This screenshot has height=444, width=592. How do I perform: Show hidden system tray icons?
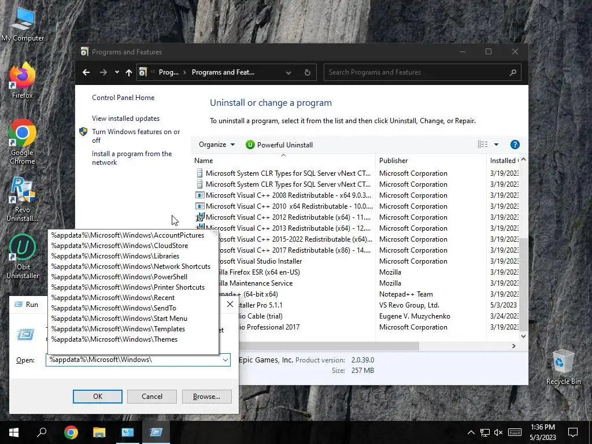tap(471, 432)
